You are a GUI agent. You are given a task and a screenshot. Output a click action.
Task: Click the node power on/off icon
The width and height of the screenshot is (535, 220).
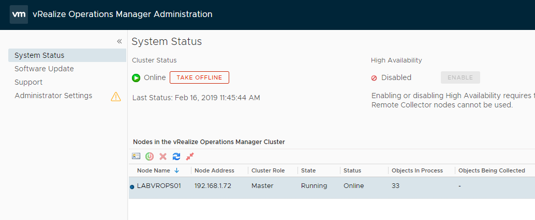tap(150, 156)
